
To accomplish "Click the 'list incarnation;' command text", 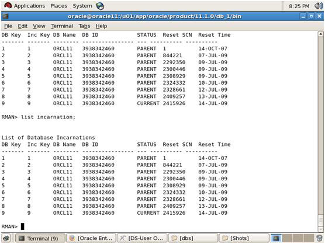I will point(48,117).
